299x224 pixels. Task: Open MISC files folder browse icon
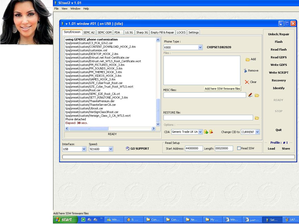coord(257,95)
